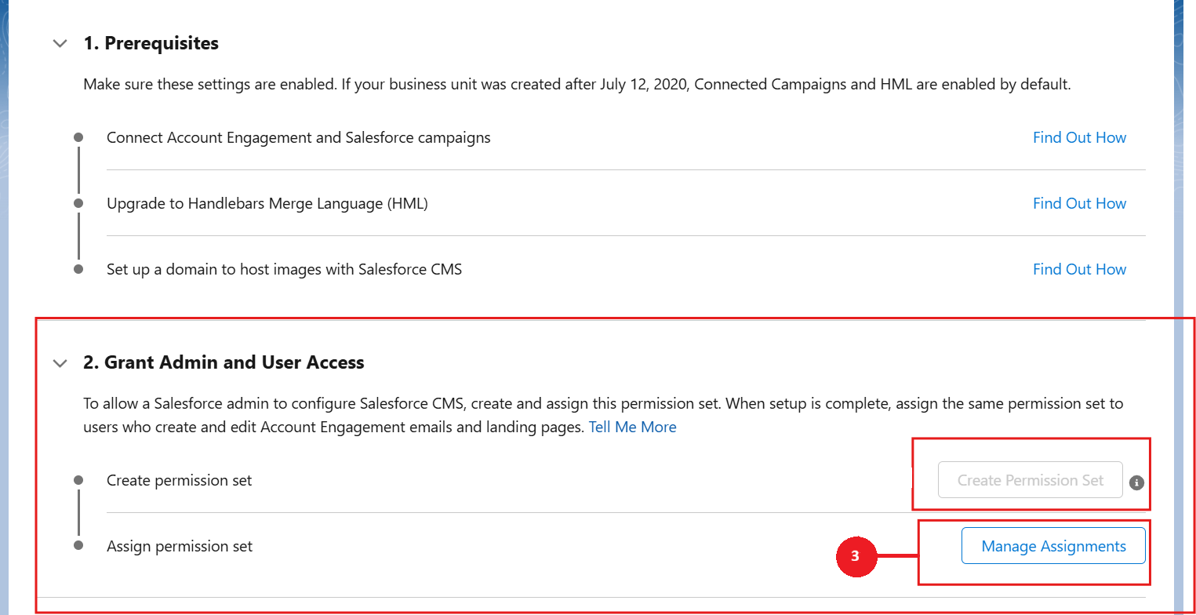The width and height of the screenshot is (1196, 615).
Task: Open Find Out How for Handlebars Merge Language
Action: pos(1079,203)
